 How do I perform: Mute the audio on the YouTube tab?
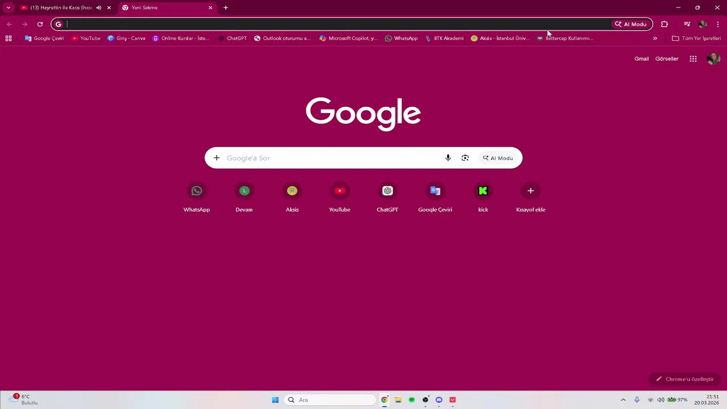click(x=99, y=7)
